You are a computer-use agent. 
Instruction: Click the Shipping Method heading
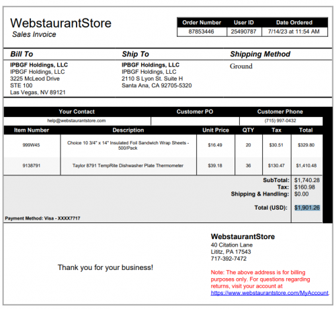point(260,54)
